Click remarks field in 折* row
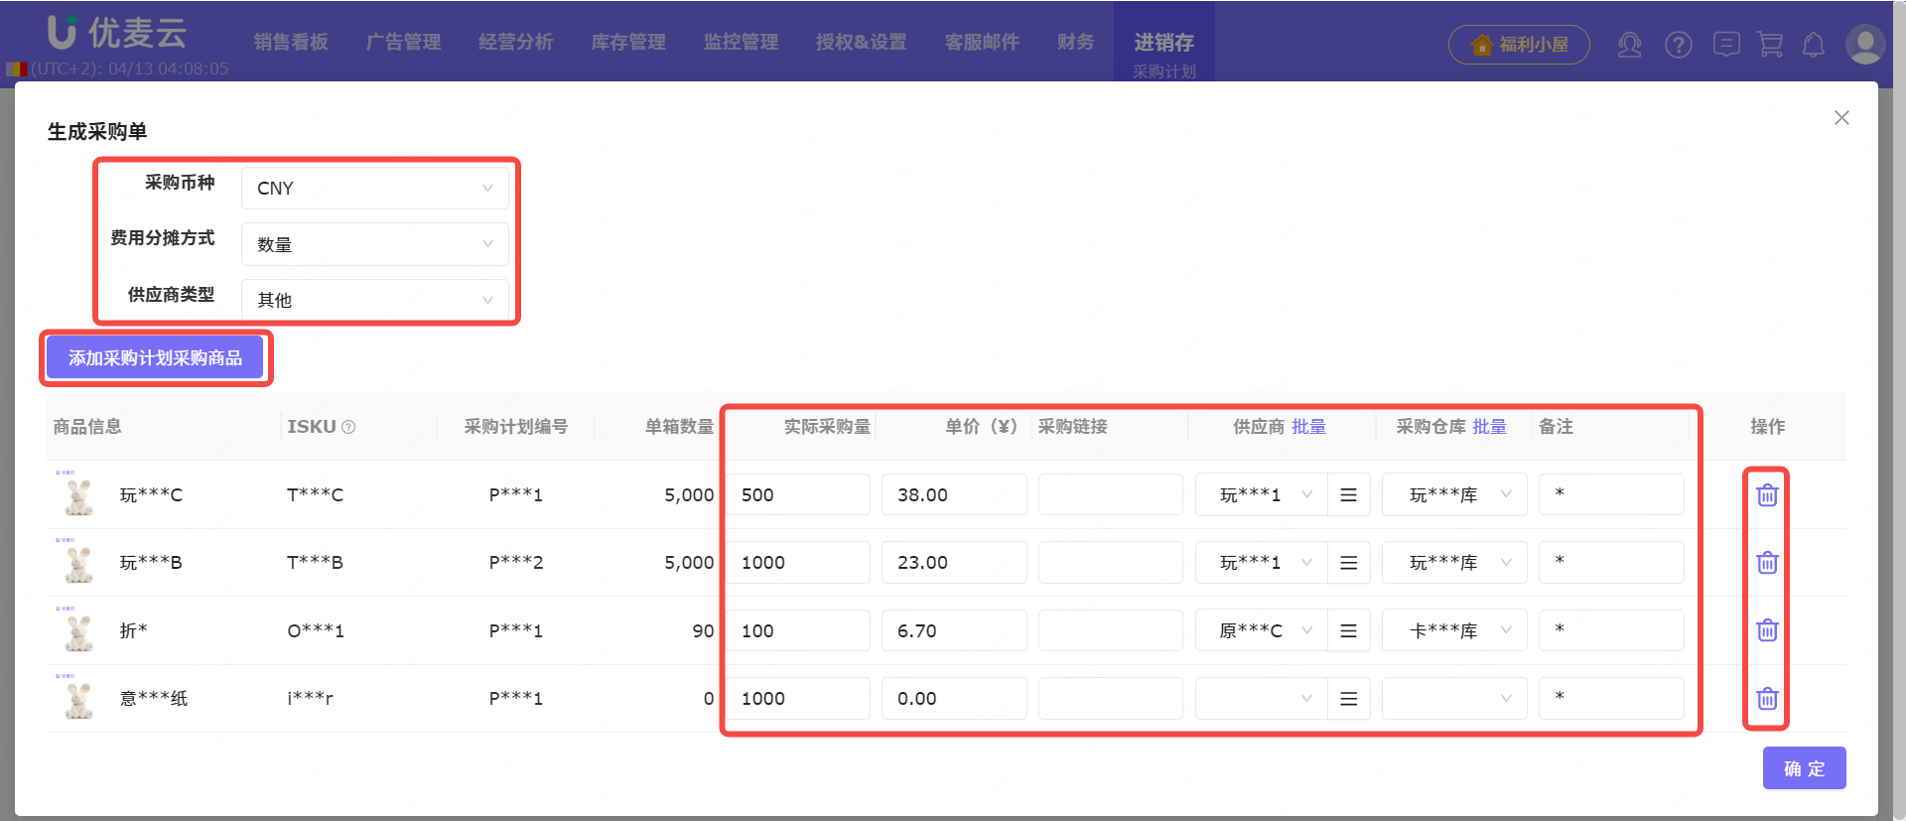Screen dimensions: 1906x821 (1611, 630)
